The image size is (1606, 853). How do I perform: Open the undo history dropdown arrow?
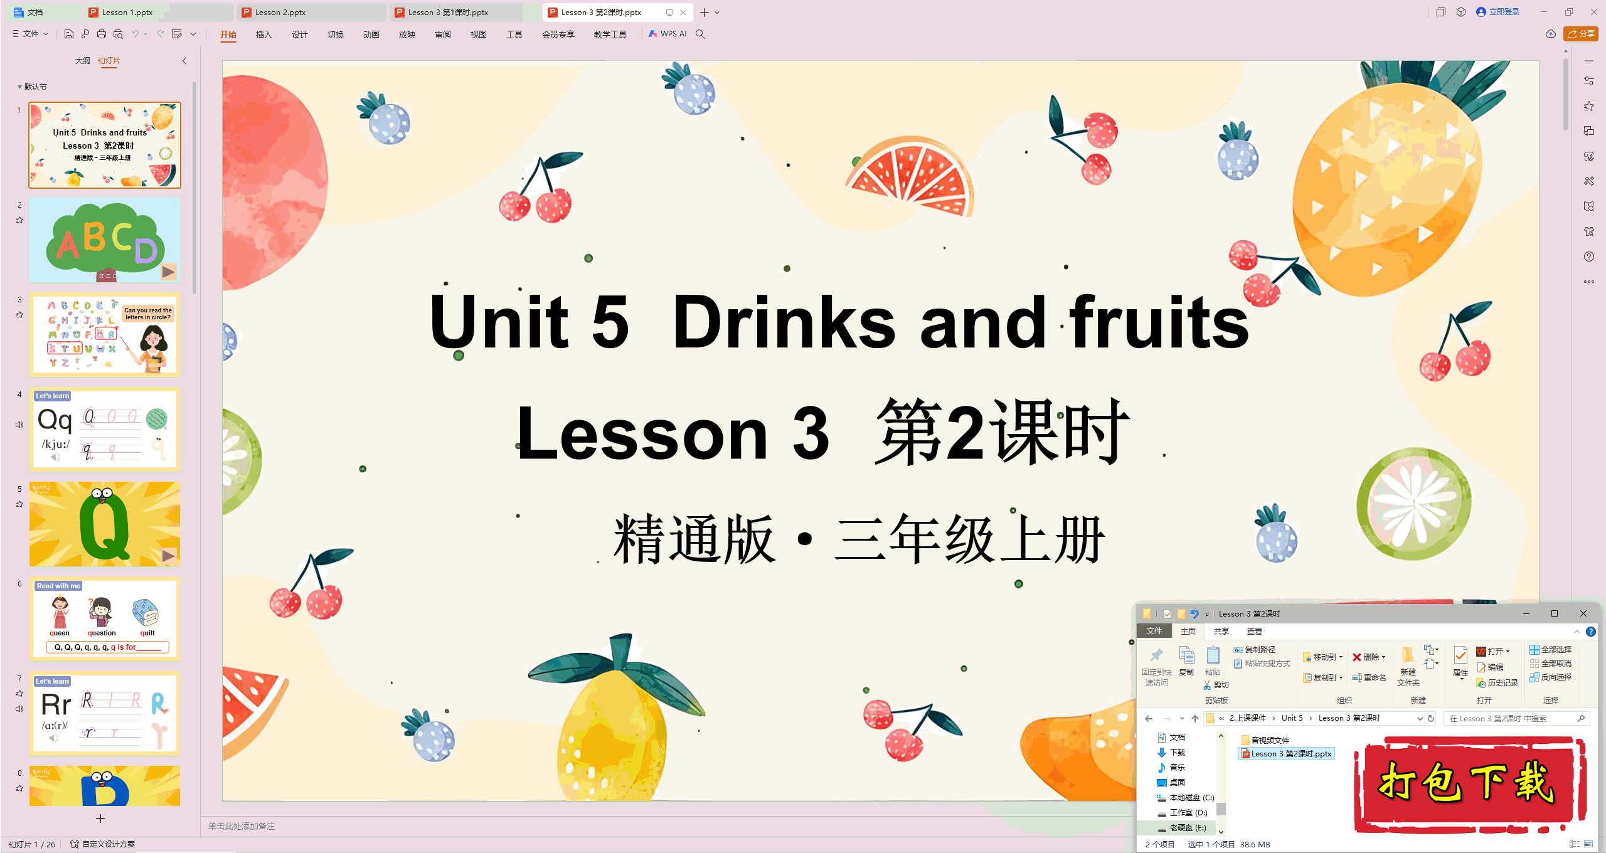tap(146, 34)
